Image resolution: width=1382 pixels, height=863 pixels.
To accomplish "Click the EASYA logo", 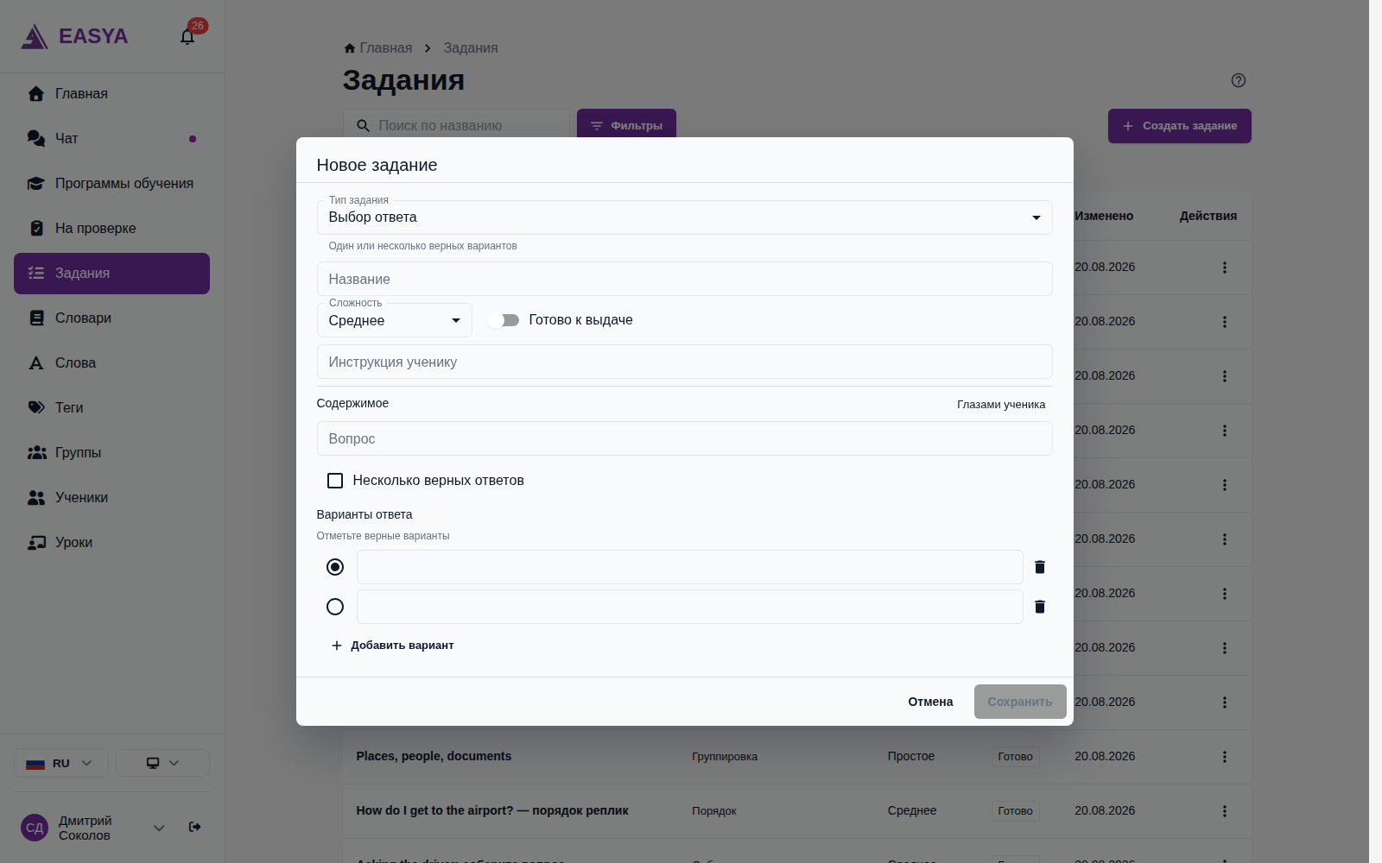I will [74, 36].
